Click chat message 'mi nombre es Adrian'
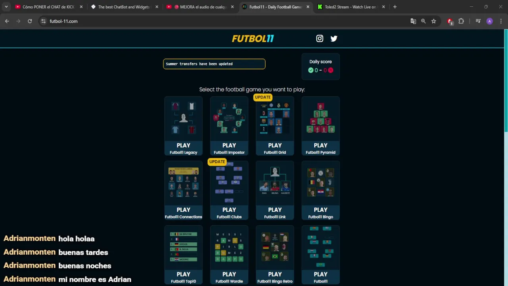Viewport: 508px width, 286px height. coord(94,279)
